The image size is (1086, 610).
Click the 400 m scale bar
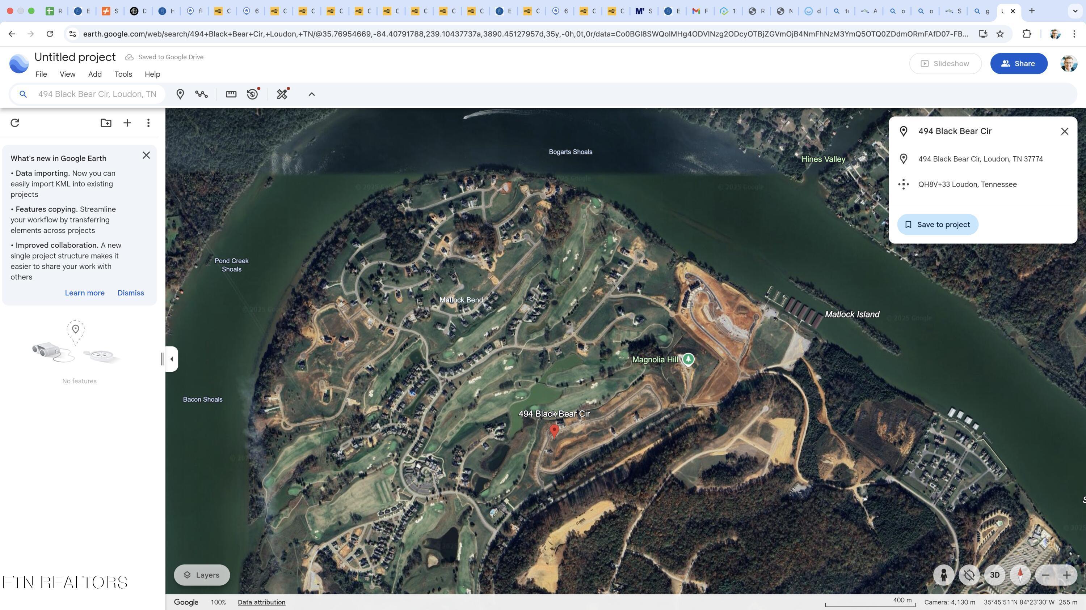tap(870, 602)
